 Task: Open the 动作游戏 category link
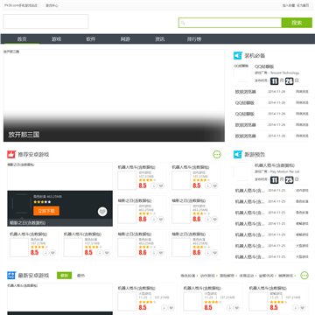pos(207,276)
